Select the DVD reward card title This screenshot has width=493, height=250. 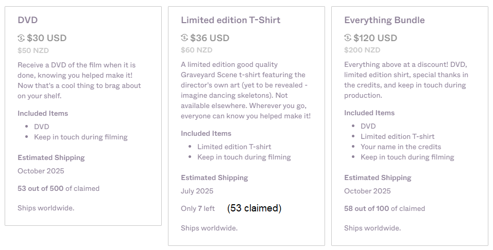click(x=28, y=20)
